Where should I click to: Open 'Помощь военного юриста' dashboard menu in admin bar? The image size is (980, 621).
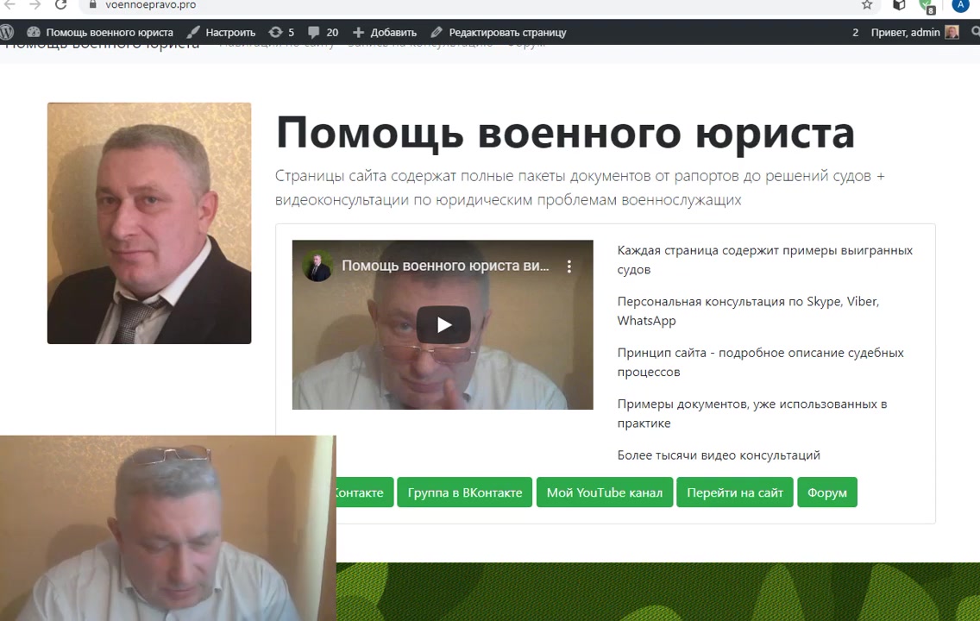tap(101, 33)
